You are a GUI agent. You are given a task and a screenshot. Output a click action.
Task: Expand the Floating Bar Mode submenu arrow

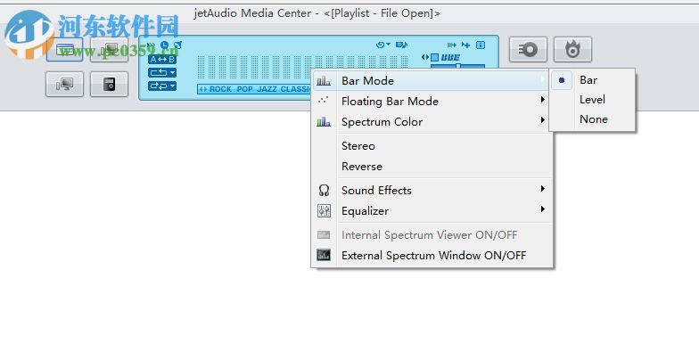tap(542, 100)
